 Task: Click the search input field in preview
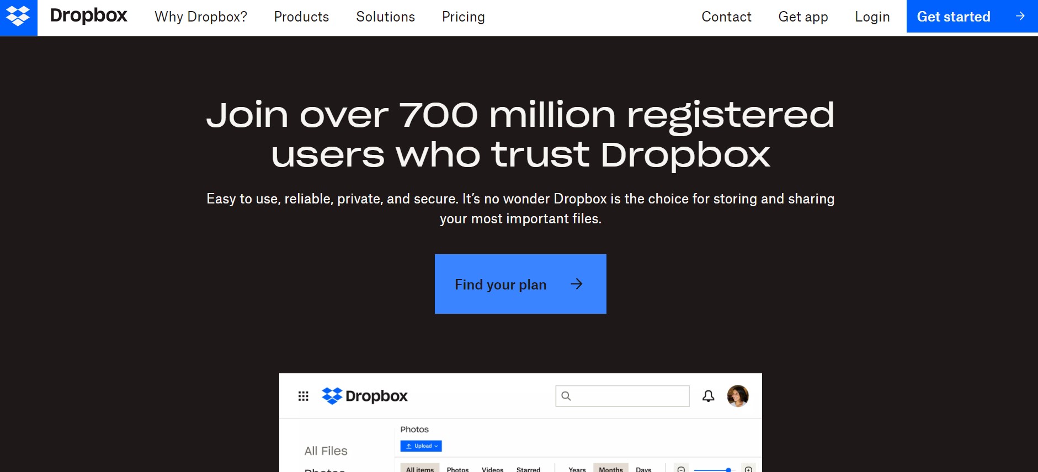pyautogui.click(x=622, y=396)
